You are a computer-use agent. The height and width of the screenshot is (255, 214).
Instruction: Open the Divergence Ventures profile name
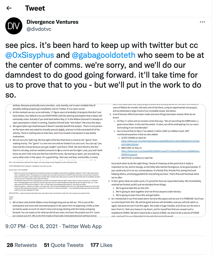(52, 22)
